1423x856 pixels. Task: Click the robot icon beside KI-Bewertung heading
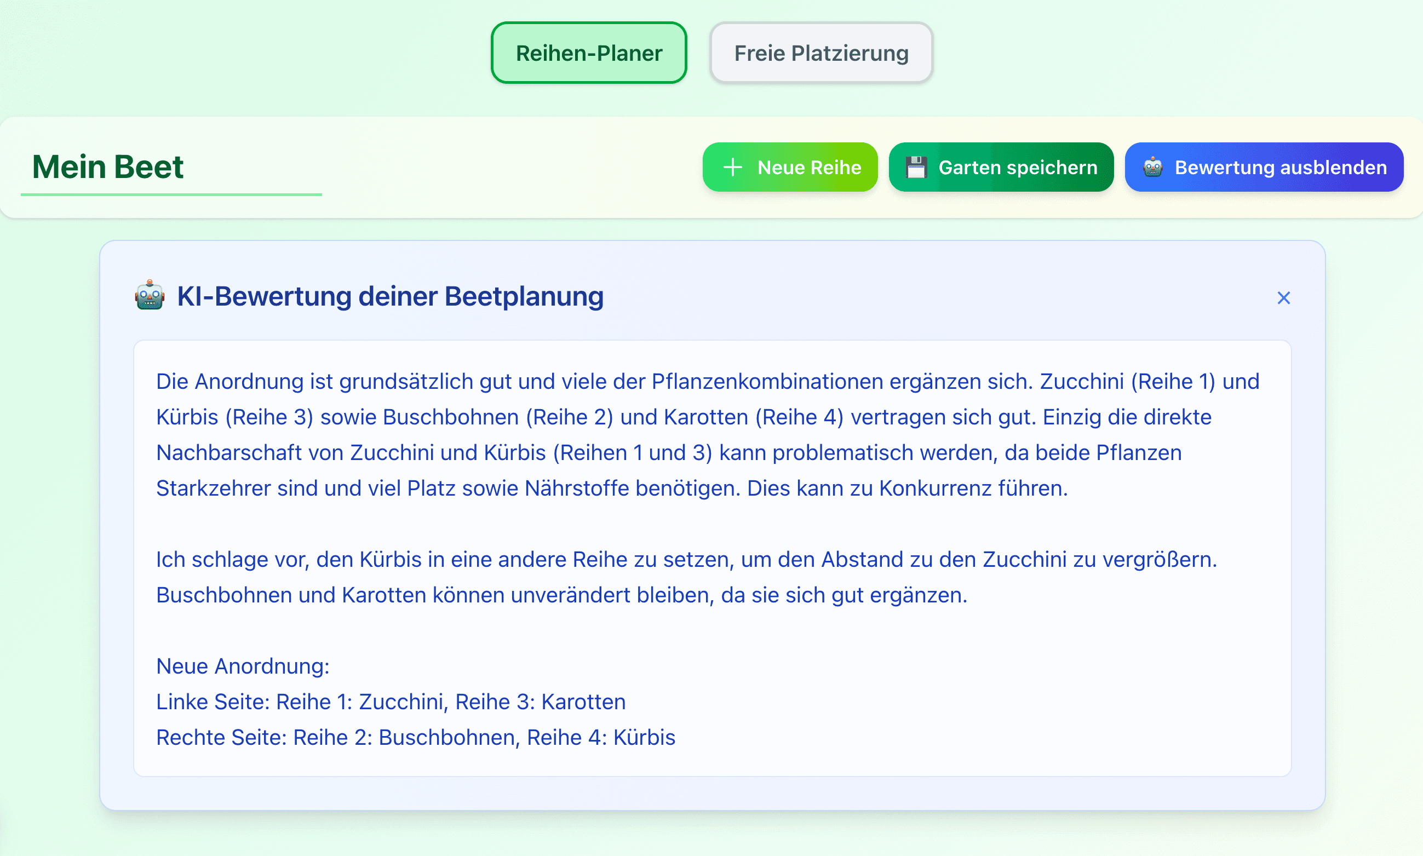pyautogui.click(x=150, y=296)
